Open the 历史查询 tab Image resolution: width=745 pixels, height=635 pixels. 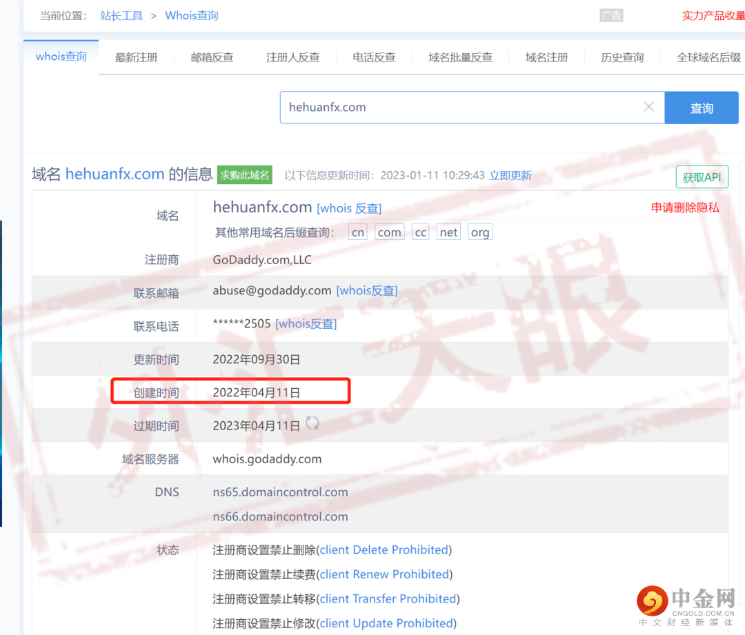click(622, 57)
